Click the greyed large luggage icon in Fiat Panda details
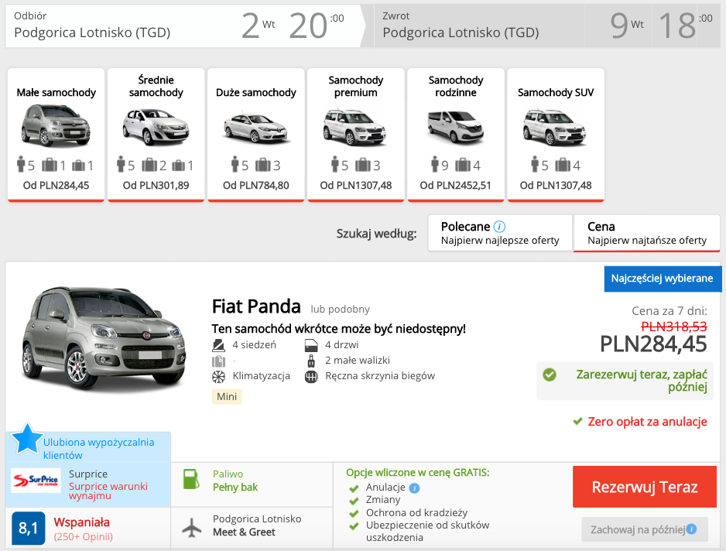The height and width of the screenshot is (551, 726). coord(218,361)
